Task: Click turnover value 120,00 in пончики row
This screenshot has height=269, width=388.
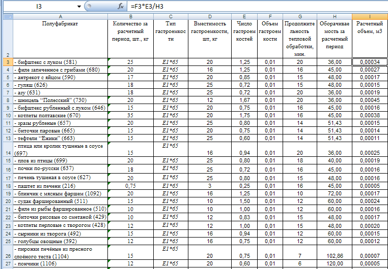Action: tap(335, 264)
